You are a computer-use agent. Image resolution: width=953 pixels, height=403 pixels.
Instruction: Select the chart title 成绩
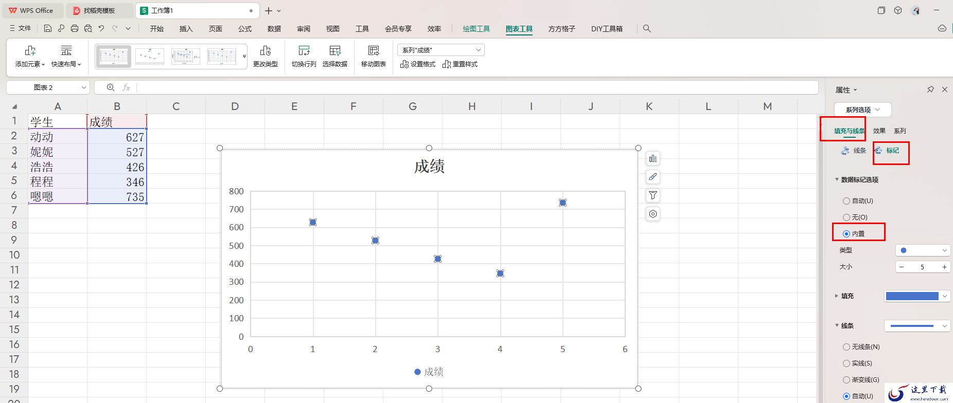pyautogui.click(x=429, y=167)
